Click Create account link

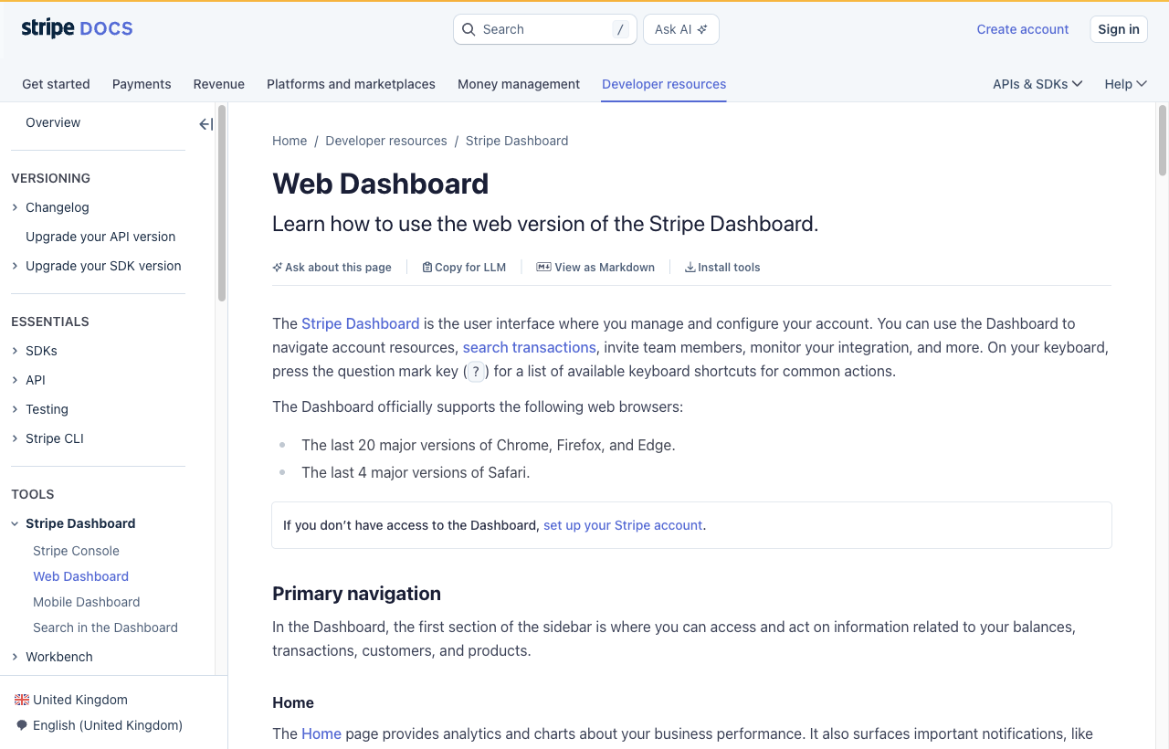click(1023, 29)
